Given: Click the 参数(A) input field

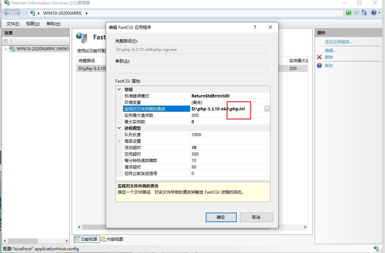Looking at the screenshot, I should (x=191, y=69).
